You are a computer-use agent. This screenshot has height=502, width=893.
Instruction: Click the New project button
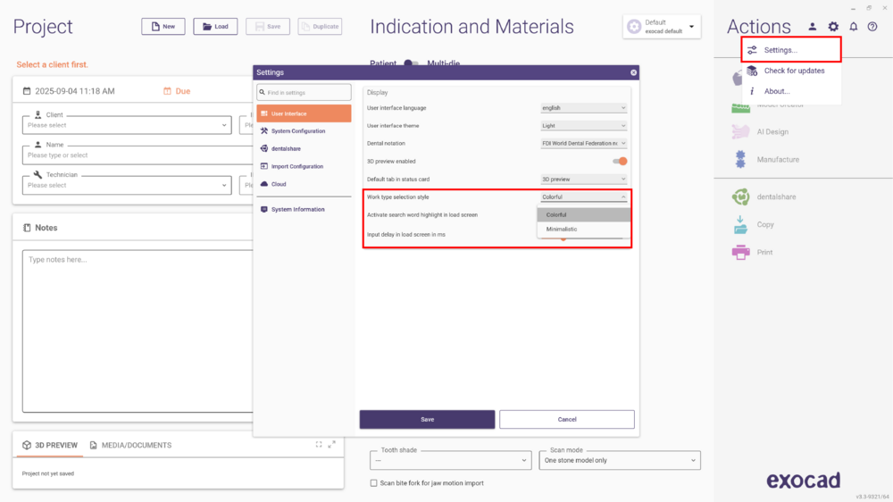click(163, 26)
